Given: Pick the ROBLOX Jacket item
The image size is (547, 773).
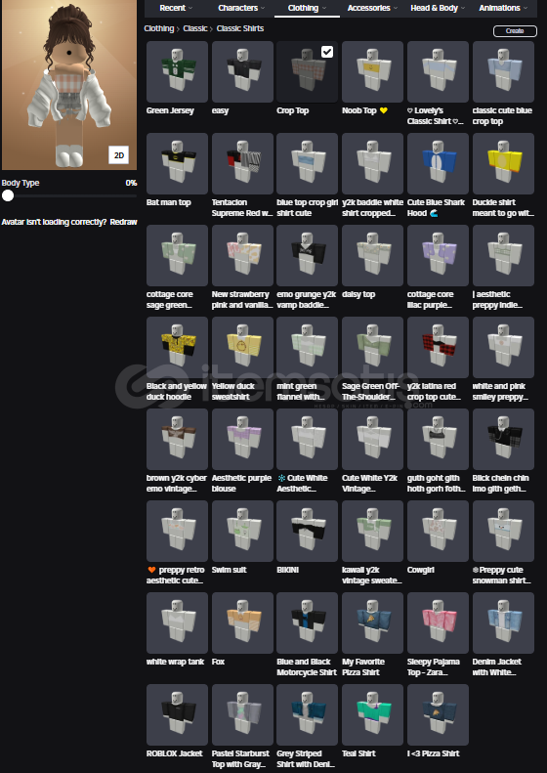Looking at the screenshot, I should pos(177,714).
